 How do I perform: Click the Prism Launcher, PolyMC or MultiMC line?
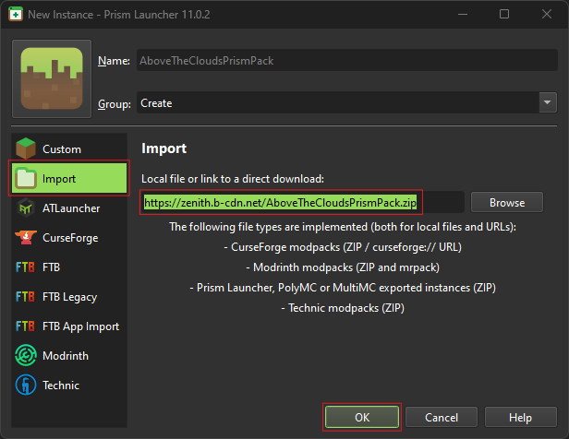coord(343,288)
